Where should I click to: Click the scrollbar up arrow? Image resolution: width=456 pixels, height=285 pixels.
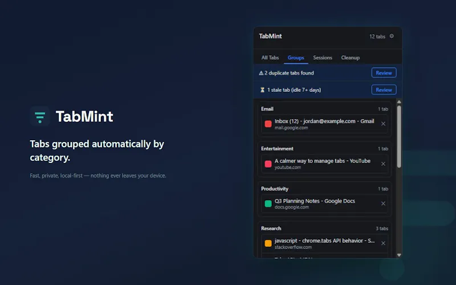pyautogui.click(x=399, y=102)
